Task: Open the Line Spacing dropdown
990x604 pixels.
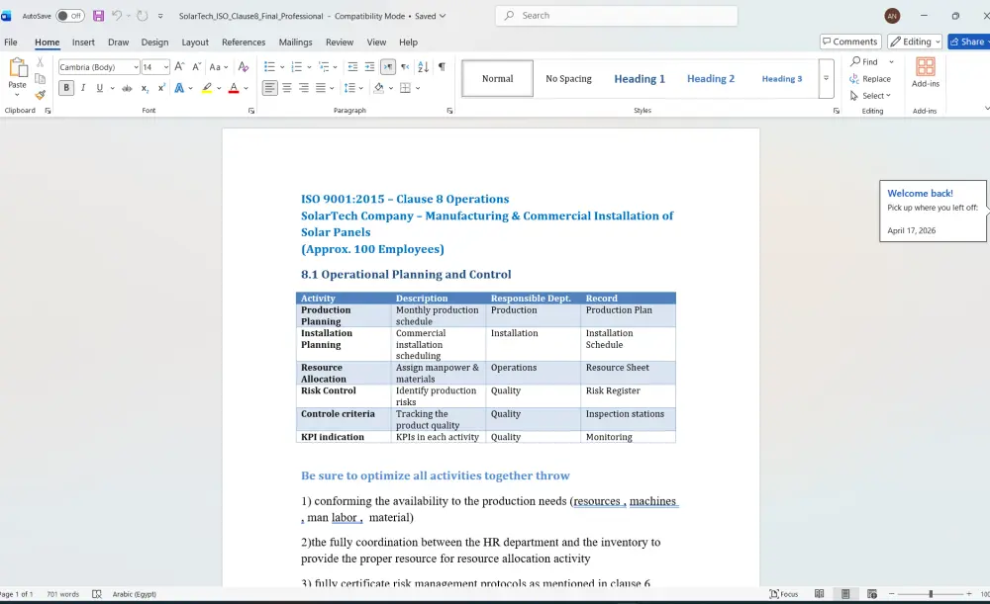Action: pyautogui.click(x=353, y=88)
